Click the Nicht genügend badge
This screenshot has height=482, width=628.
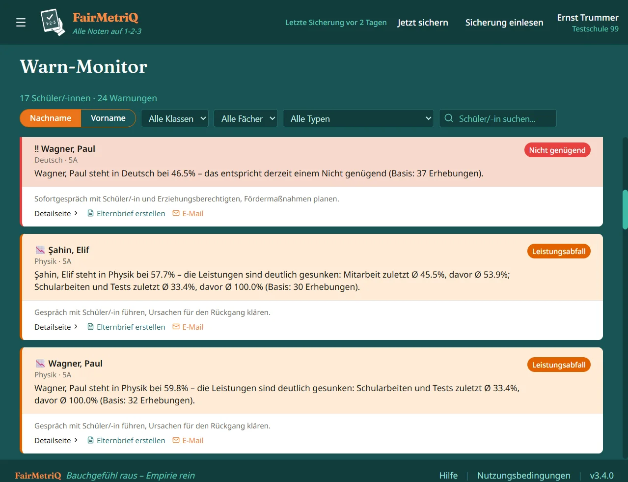557,150
